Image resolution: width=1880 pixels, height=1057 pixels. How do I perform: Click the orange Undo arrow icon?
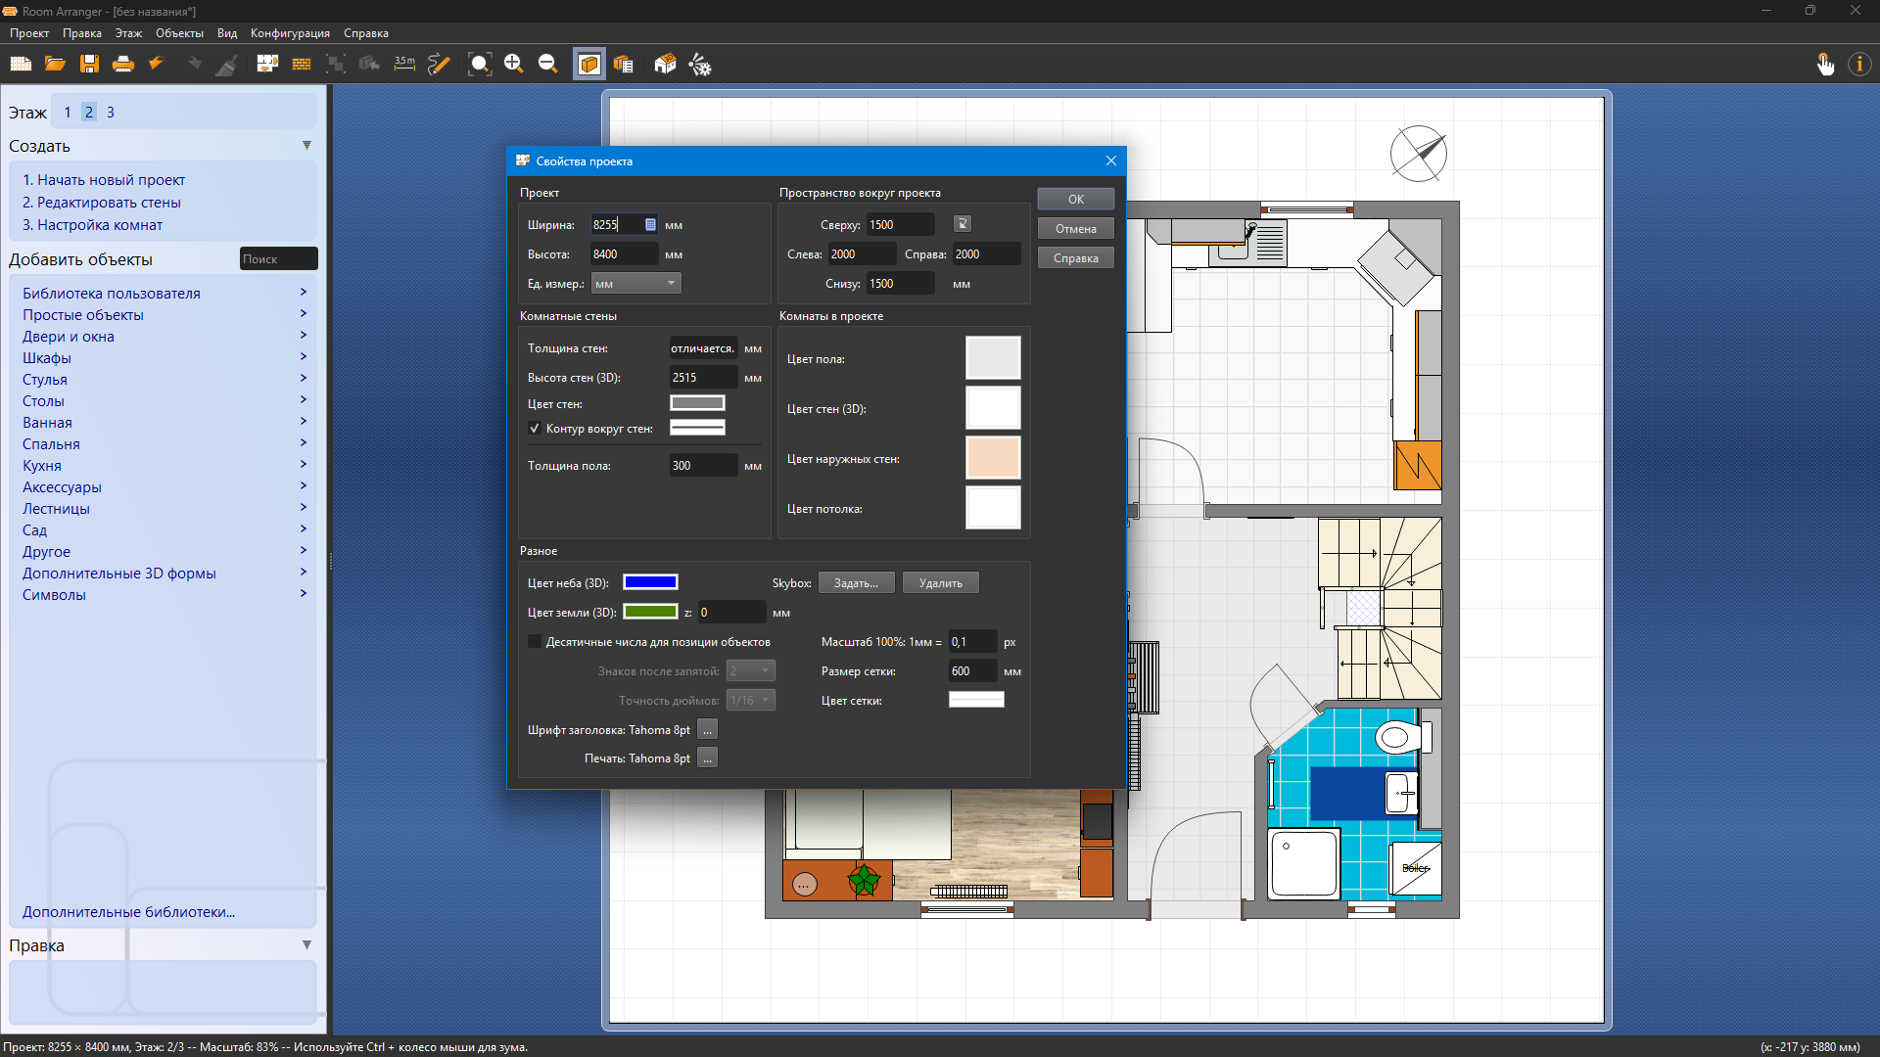(156, 65)
